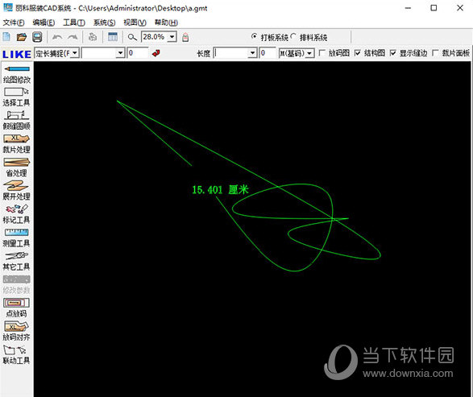Image resolution: width=473 pixels, height=397 pixels.
Task: Click the Save disk icon
Action: click(37, 37)
